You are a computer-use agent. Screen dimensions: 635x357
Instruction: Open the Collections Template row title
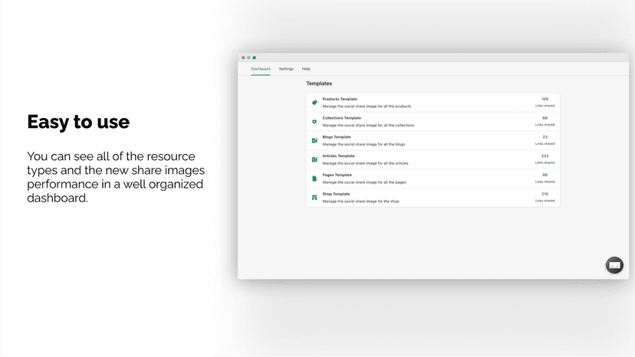point(342,118)
